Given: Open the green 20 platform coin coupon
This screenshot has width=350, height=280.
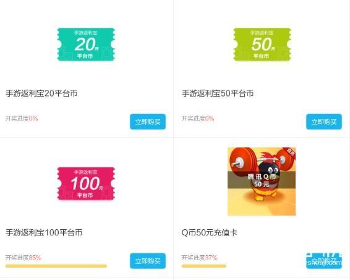Looking at the screenshot, I should click(x=86, y=44).
